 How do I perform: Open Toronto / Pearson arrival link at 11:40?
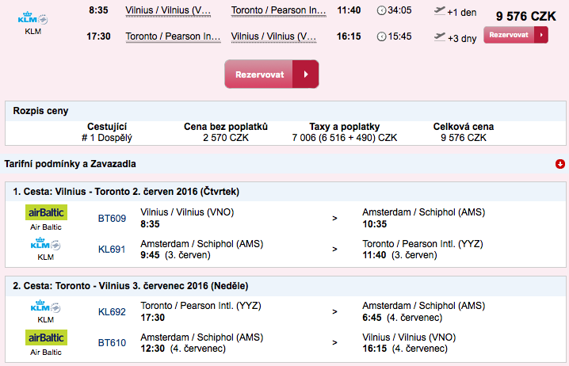pyautogui.click(x=279, y=10)
